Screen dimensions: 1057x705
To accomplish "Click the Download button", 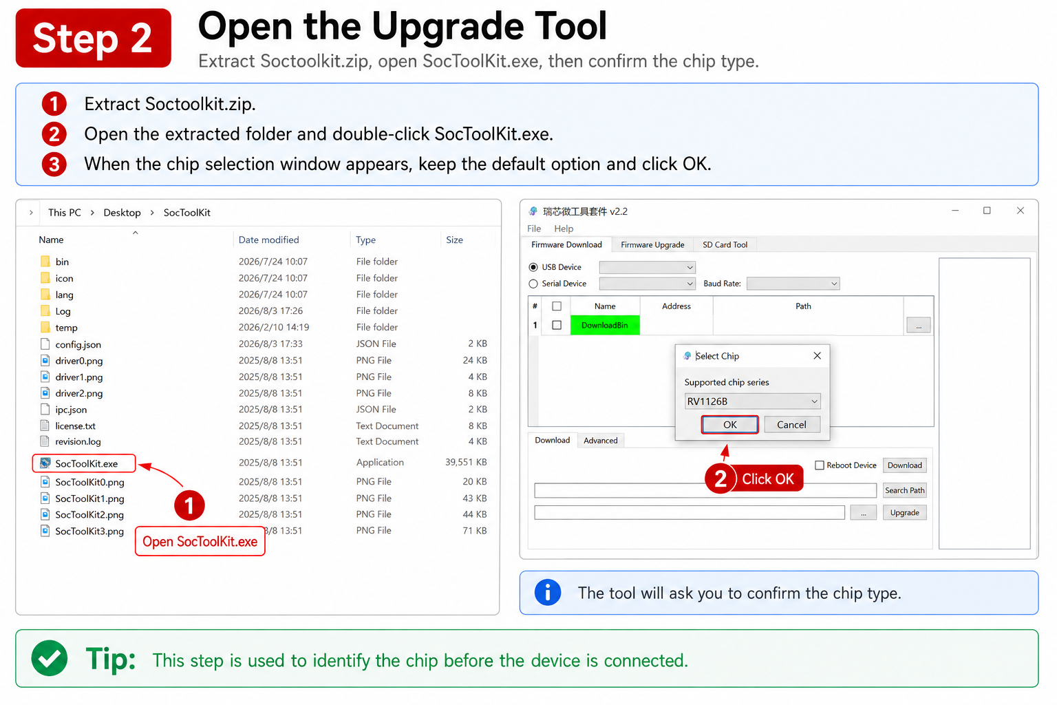I will click(x=904, y=465).
